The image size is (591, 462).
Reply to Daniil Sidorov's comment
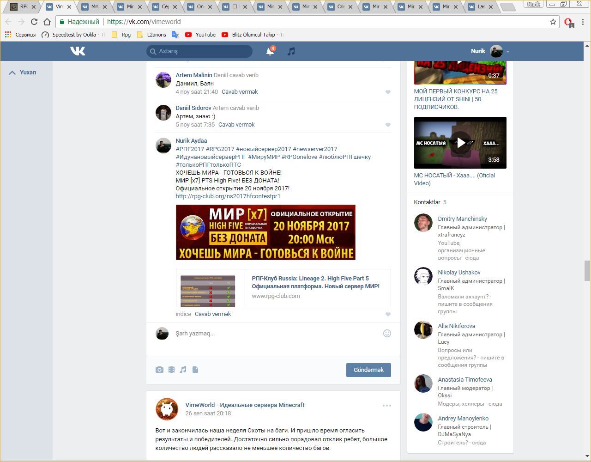(236, 125)
